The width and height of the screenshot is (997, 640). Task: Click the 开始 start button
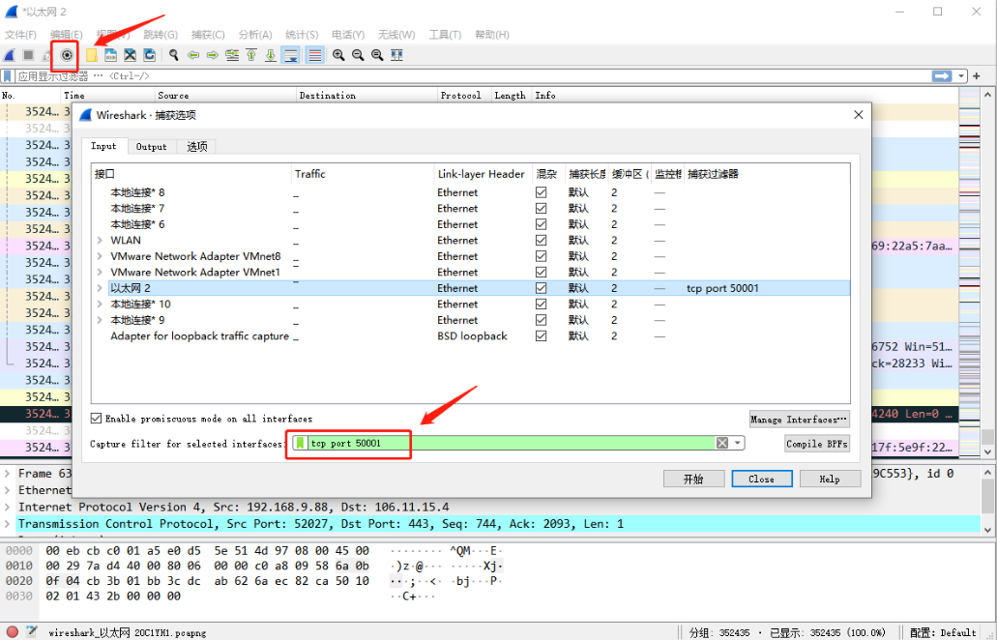[x=693, y=479]
